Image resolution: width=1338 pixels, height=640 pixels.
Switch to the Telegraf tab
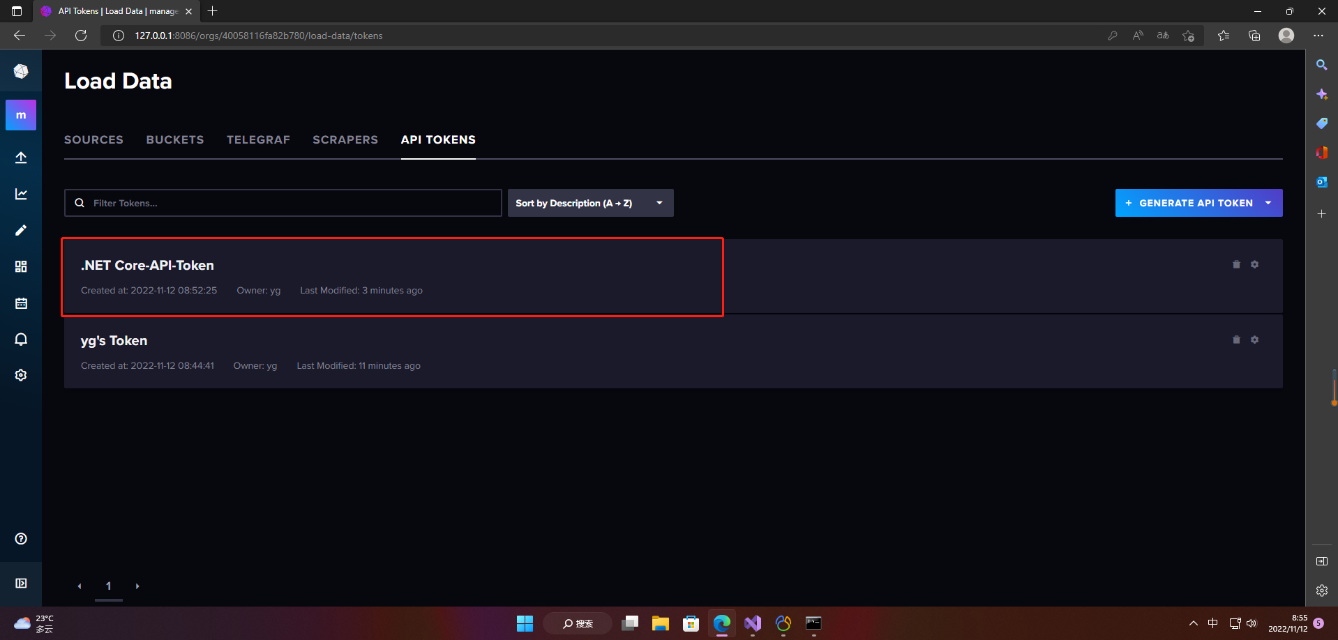click(258, 139)
